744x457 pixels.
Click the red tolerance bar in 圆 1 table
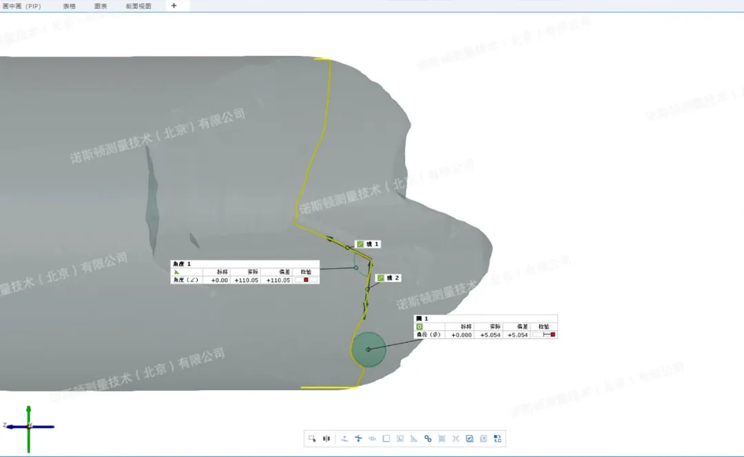pos(552,334)
